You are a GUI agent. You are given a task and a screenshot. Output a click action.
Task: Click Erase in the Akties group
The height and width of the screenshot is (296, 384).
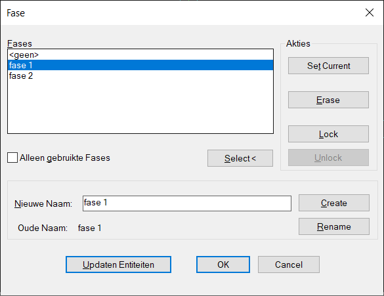pos(328,100)
